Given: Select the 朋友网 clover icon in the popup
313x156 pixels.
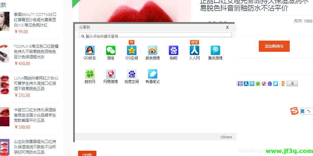Looking at the screenshot, I should (90, 74).
